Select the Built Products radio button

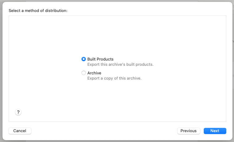(84, 59)
